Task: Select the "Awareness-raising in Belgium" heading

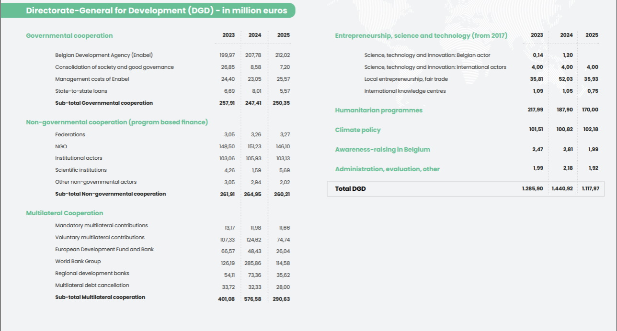Action: (383, 149)
